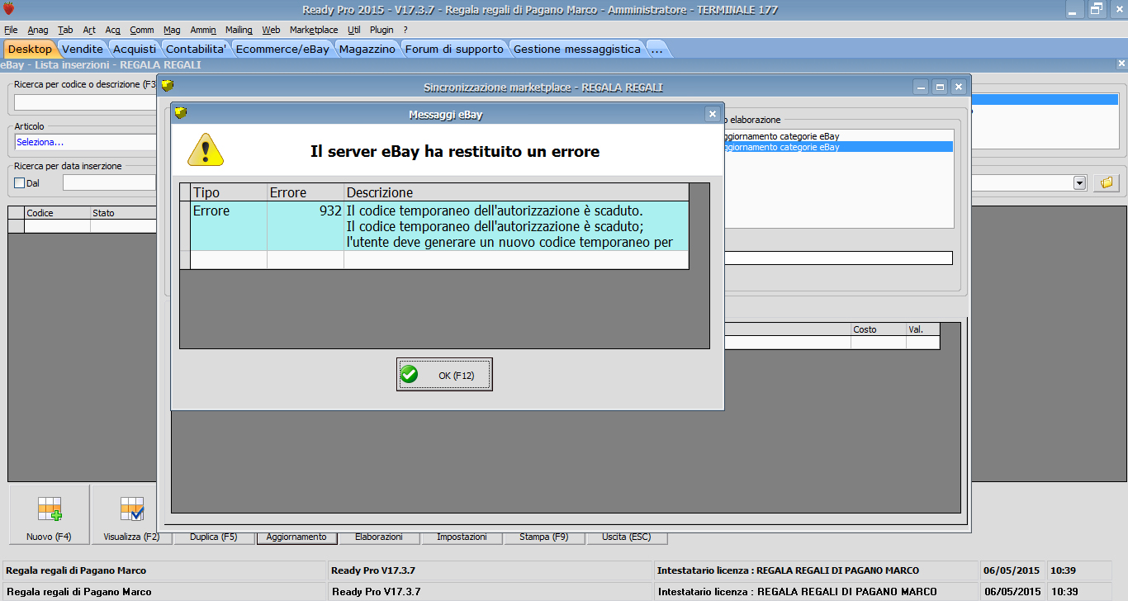Click the Nuovo (F4) grid icon

coord(50,508)
